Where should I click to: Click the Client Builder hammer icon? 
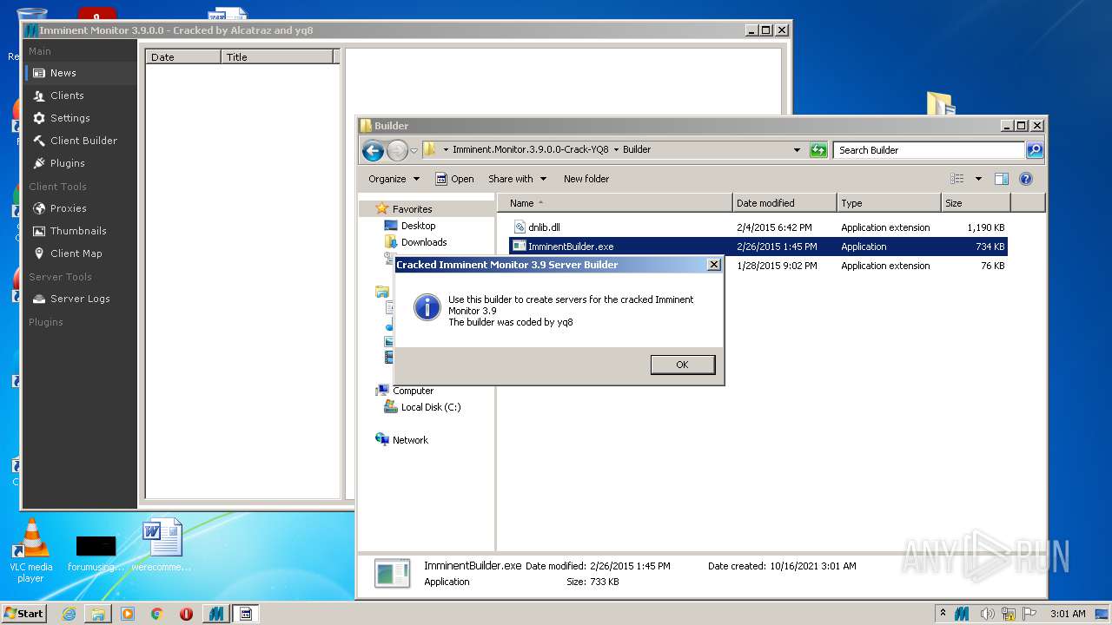coord(39,141)
